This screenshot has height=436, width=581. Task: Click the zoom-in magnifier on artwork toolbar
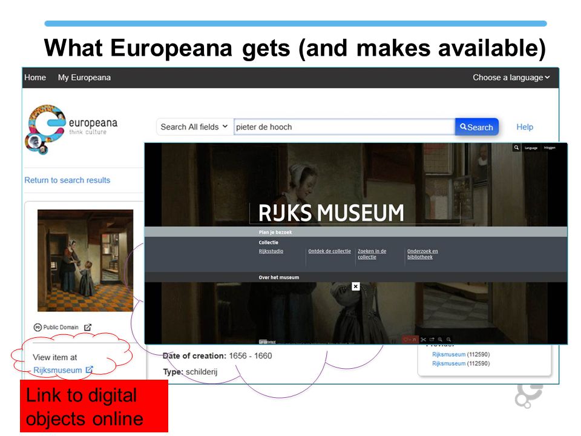(440, 340)
